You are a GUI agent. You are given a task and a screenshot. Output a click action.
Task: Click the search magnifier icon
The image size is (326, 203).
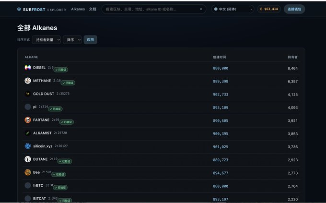(201, 9)
